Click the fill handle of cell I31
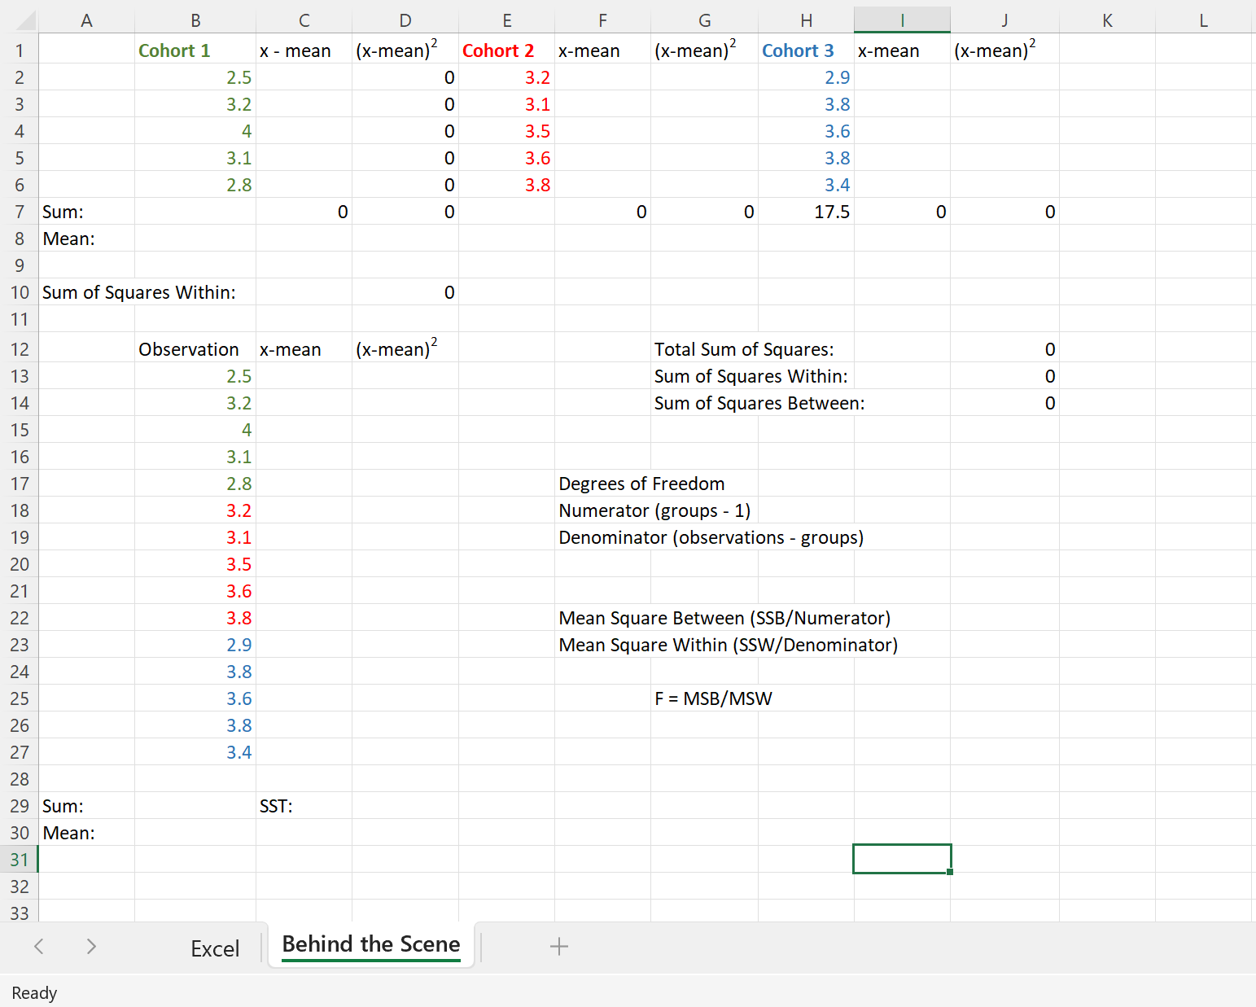The width and height of the screenshot is (1256, 1007). (950, 872)
